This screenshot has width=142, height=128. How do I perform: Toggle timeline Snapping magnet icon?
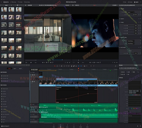click(x=72, y=66)
